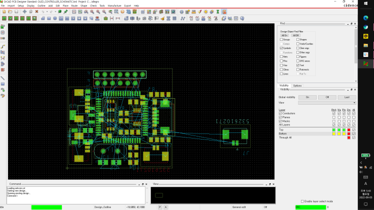Click the All On button in Find

[x=284, y=35]
